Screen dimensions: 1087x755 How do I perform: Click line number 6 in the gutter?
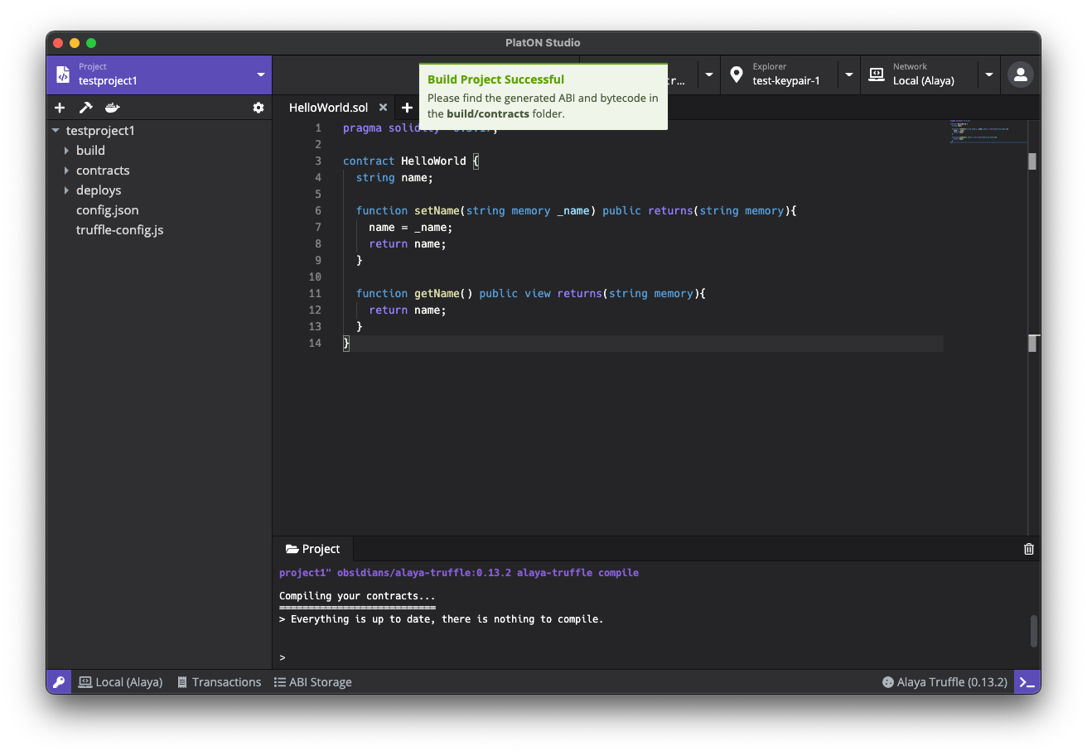coord(317,210)
